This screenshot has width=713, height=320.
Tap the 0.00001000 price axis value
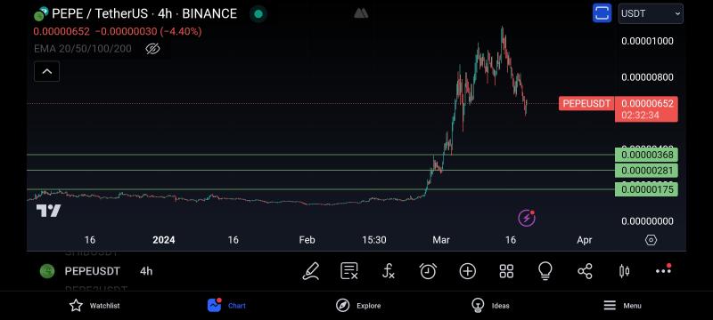pos(648,41)
